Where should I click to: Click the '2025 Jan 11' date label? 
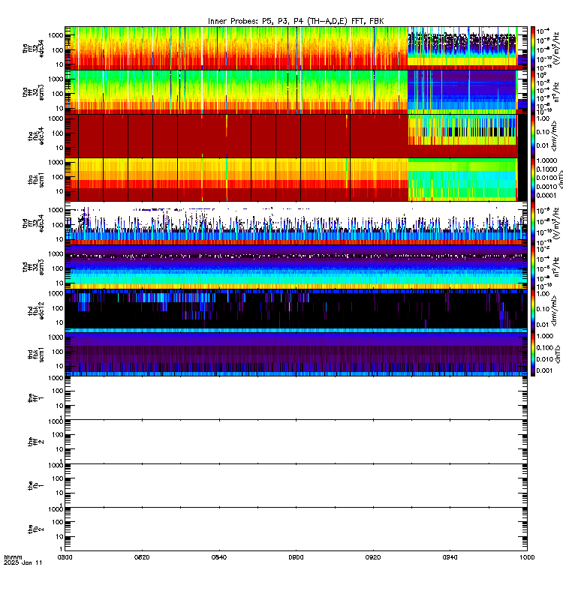tap(23, 563)
